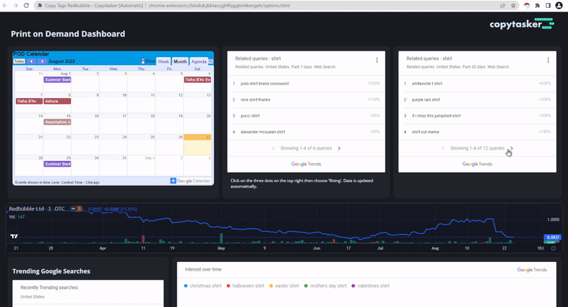
Task: Select the highlighted Aug 27 calendar cell
Action: (x=197, y=145)
